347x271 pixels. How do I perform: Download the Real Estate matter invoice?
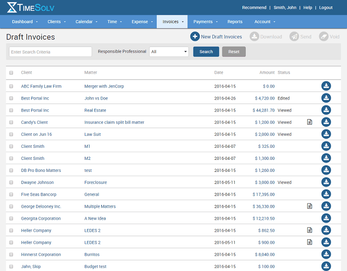click(326, 110)
